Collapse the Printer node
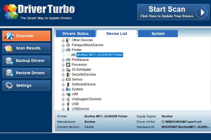 [x=63, y=50]
